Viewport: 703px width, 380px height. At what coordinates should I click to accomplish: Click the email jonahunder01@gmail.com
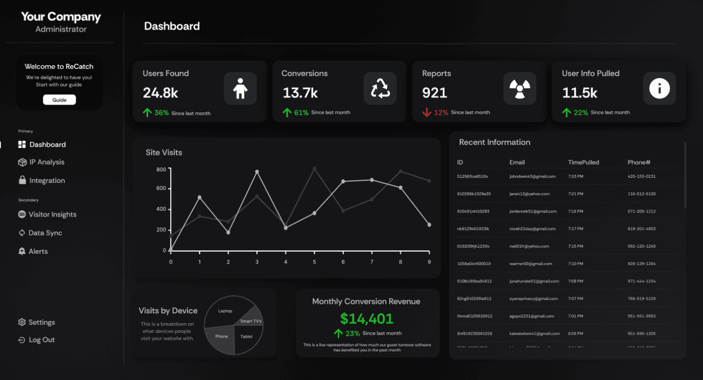534,281
